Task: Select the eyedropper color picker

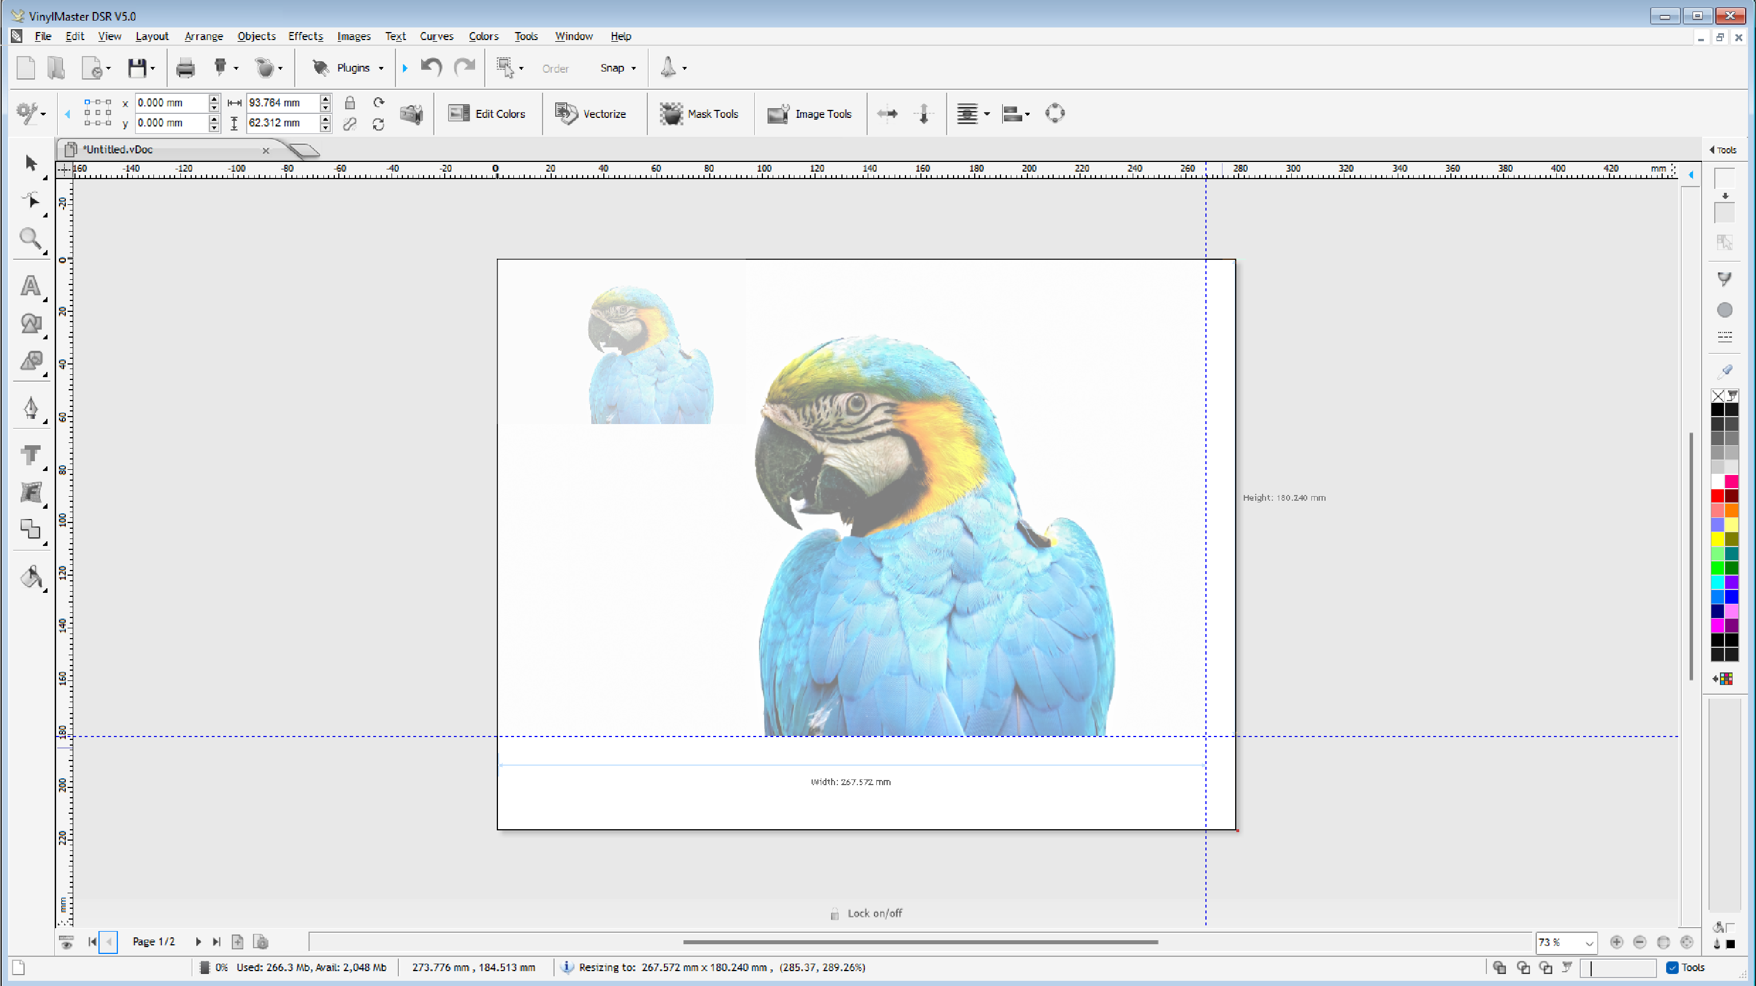Action: click(x=1725, y=371)
